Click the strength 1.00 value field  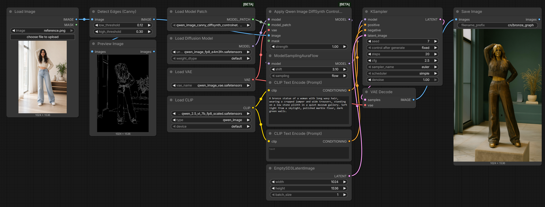pos(309,47)
